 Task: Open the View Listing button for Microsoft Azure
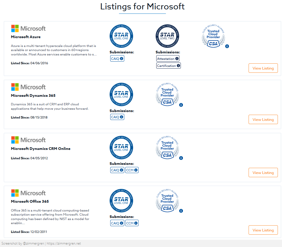(263, 68)
